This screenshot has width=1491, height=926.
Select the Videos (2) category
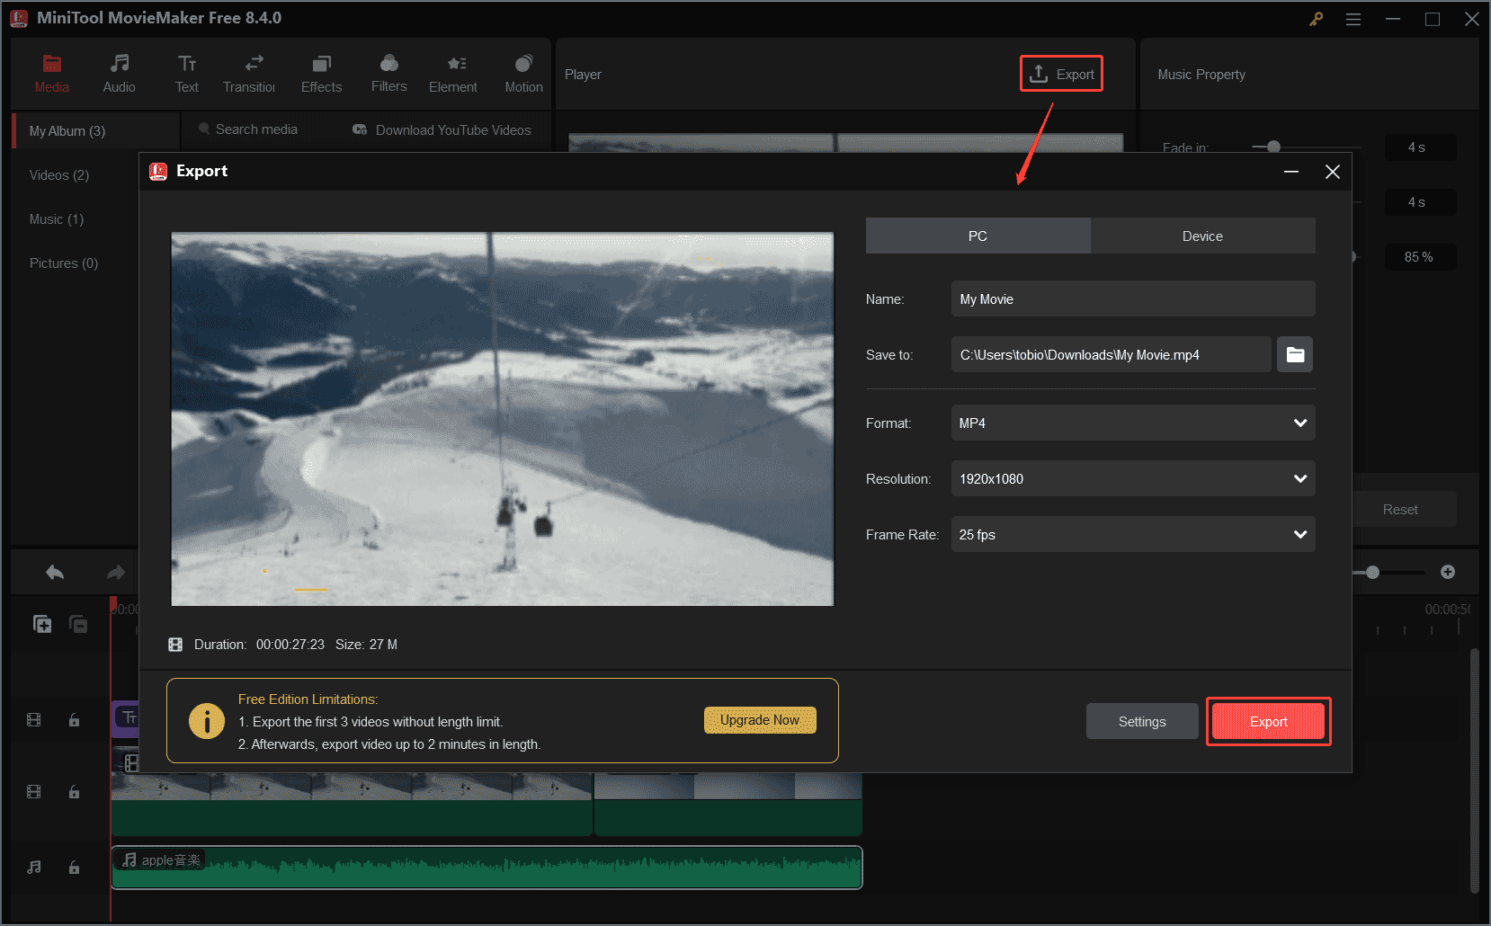click(58, 174)
